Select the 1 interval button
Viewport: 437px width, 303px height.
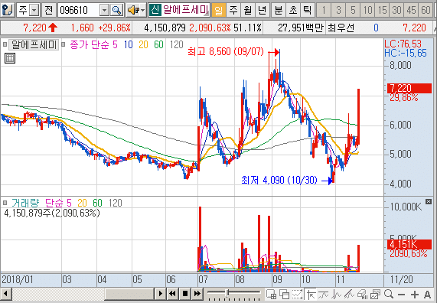click(x=324, y=10)
